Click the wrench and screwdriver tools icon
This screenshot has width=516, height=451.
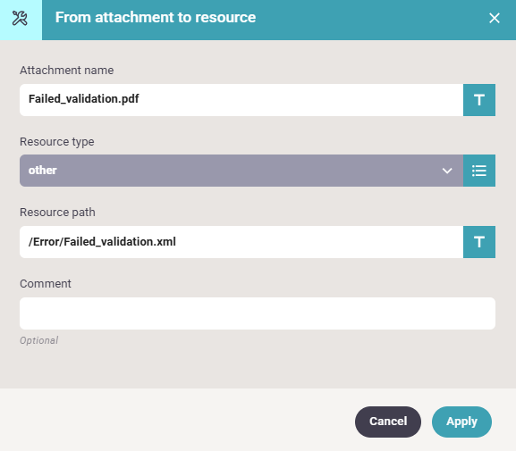coord(20,18)
